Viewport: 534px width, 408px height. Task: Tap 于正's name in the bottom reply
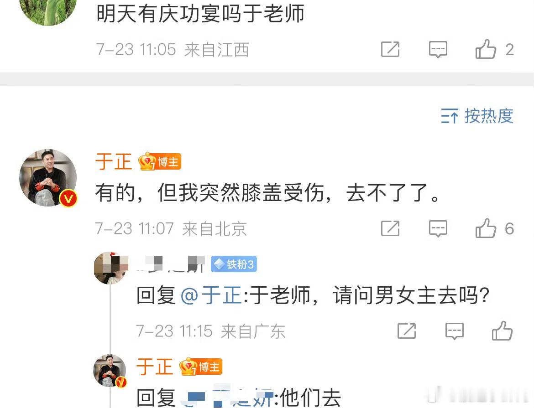tap(155, 367)
